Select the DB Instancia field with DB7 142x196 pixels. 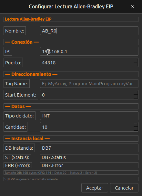(x=89, y=148)
